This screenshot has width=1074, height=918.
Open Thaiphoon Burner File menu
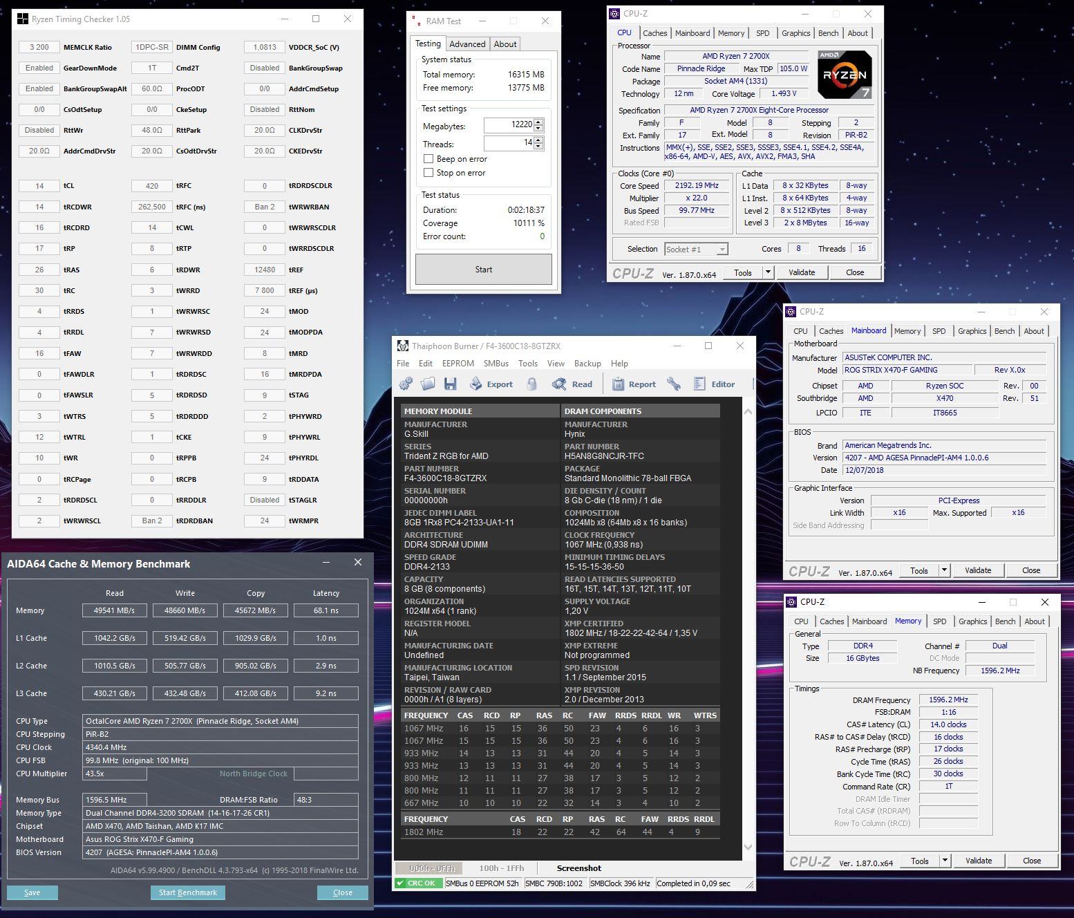coord(403,363)
